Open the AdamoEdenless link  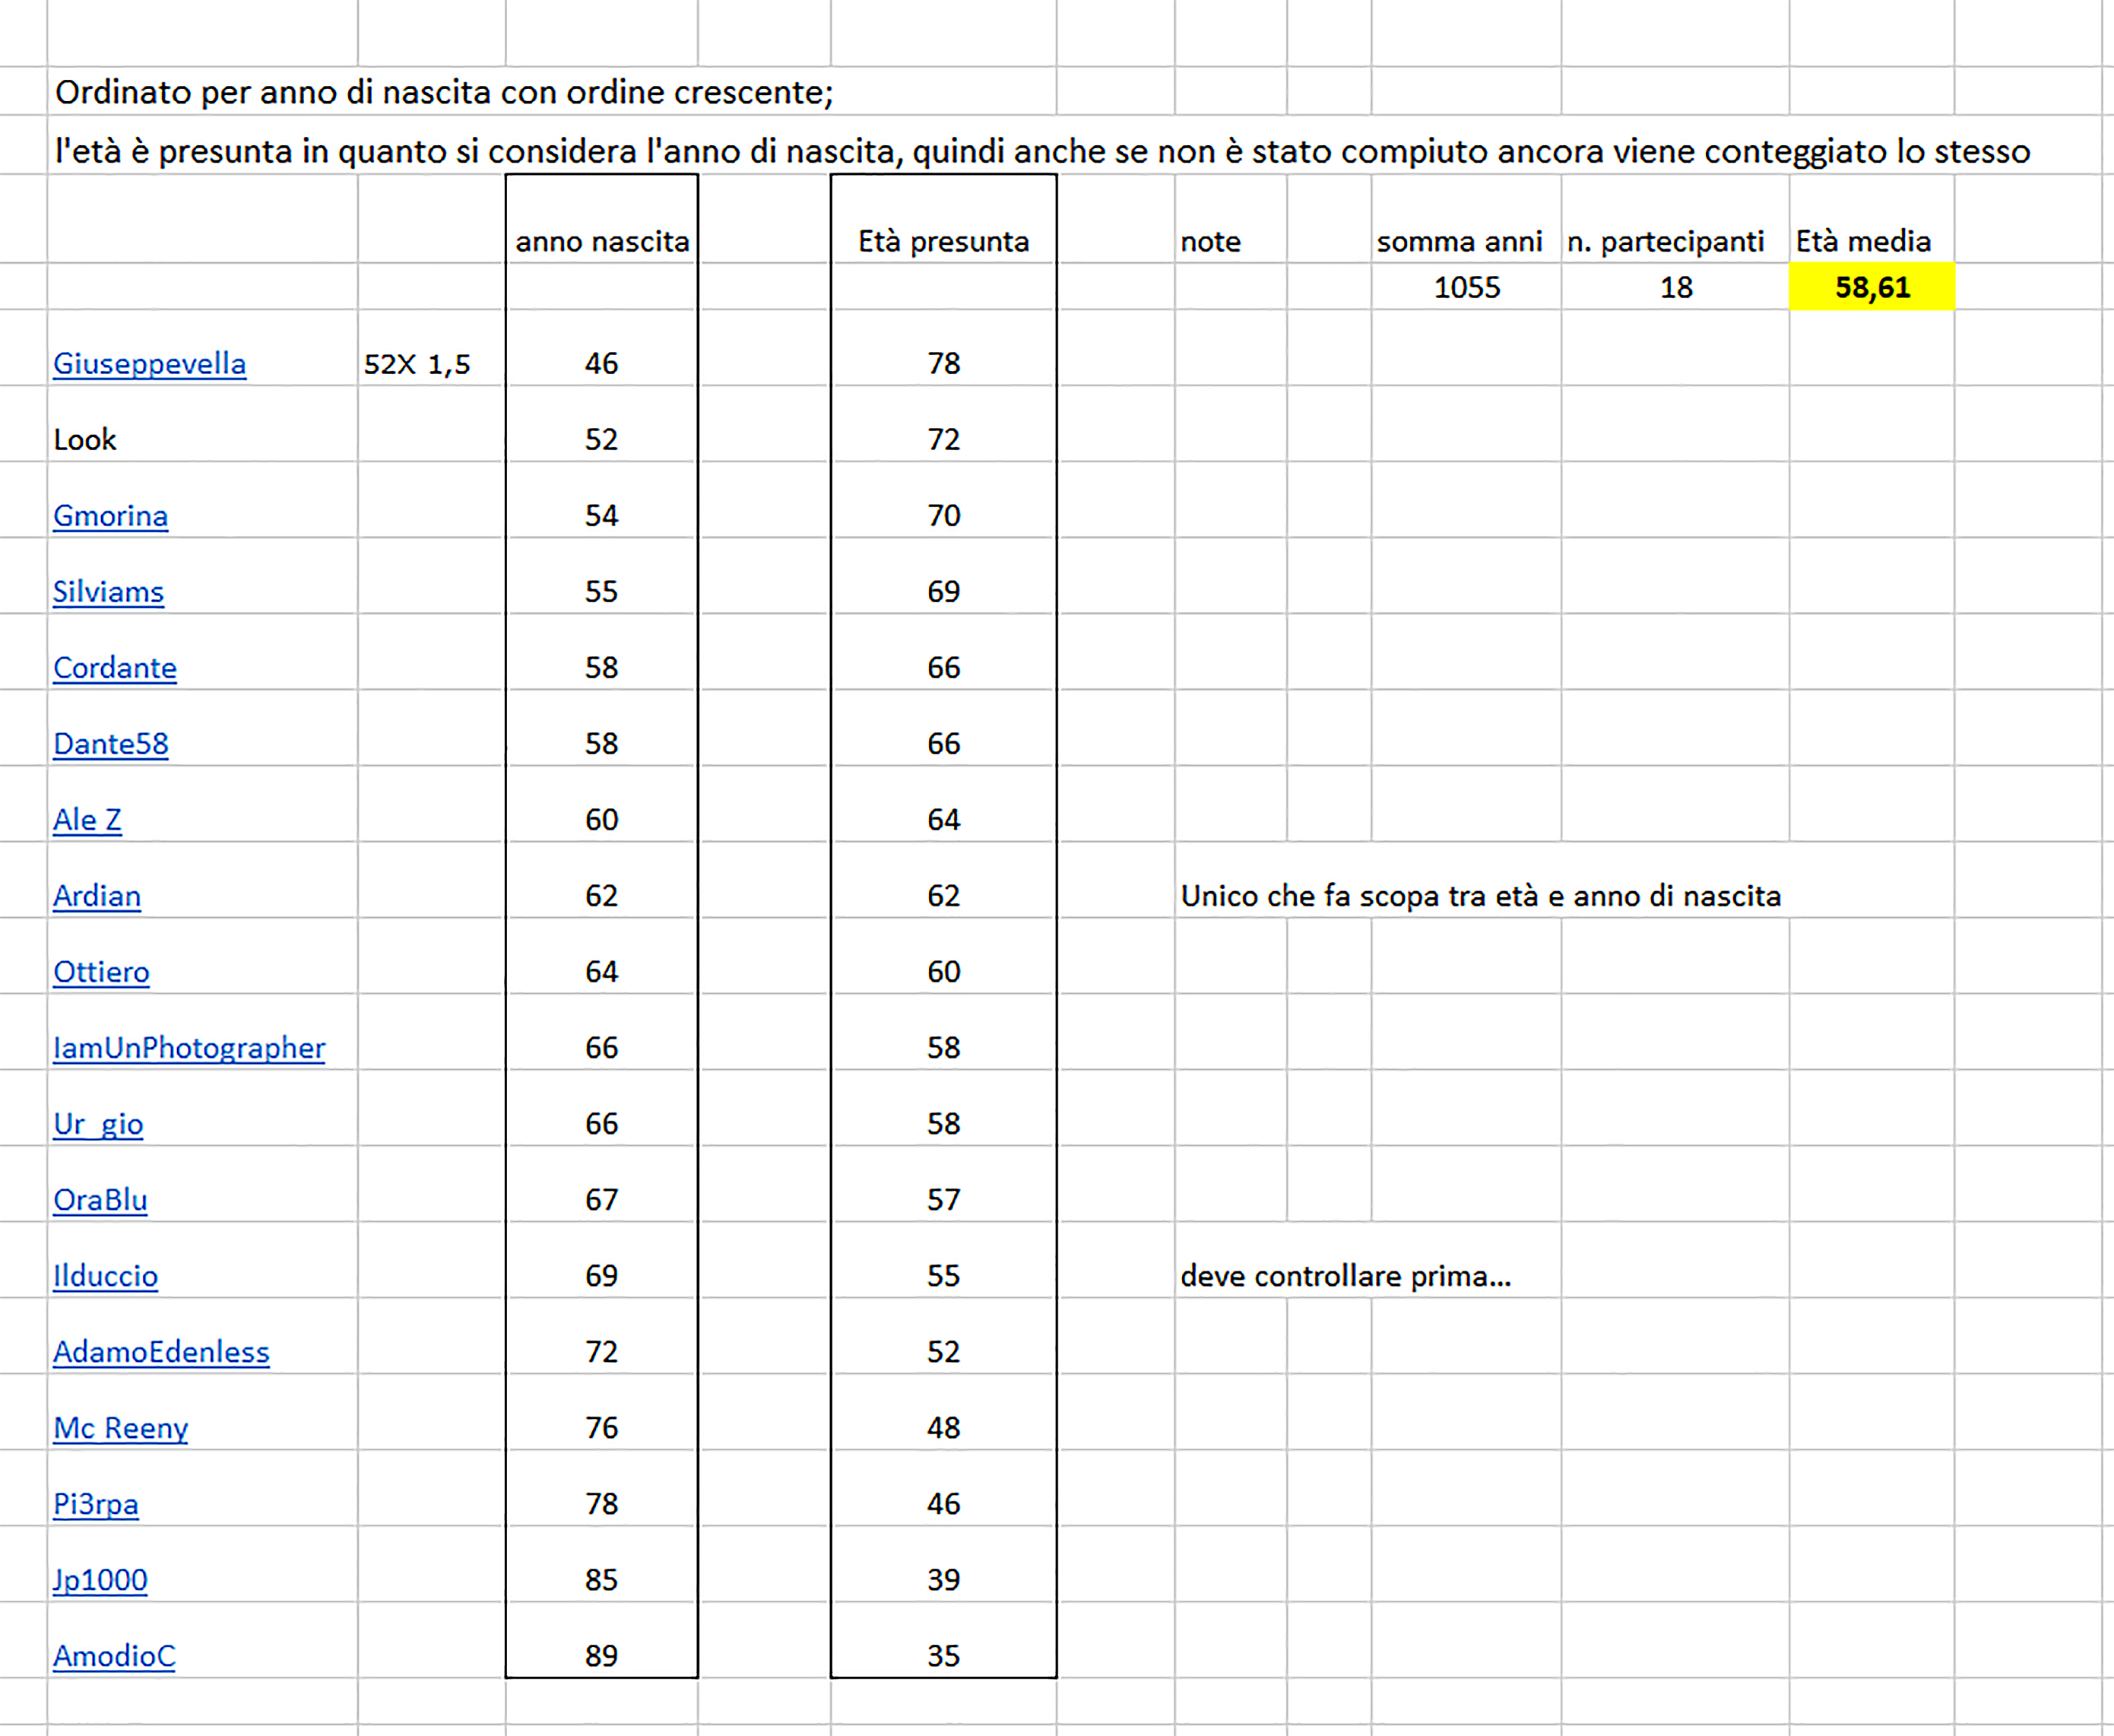(x=161, y=1352)
